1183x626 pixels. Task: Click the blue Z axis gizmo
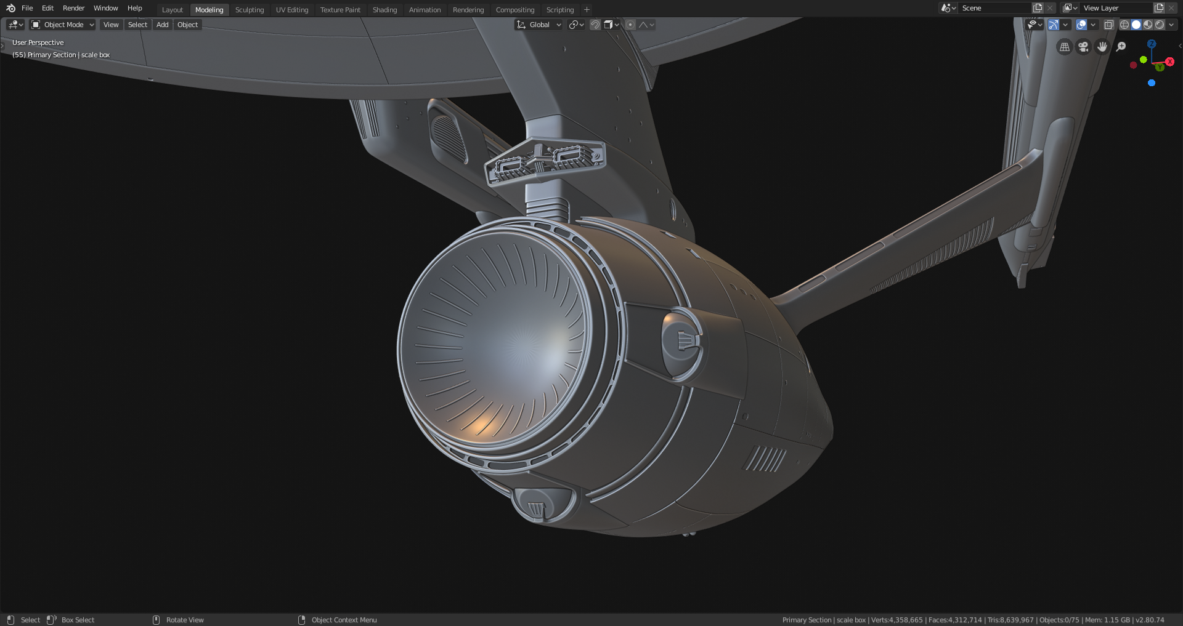[1152, 44]
